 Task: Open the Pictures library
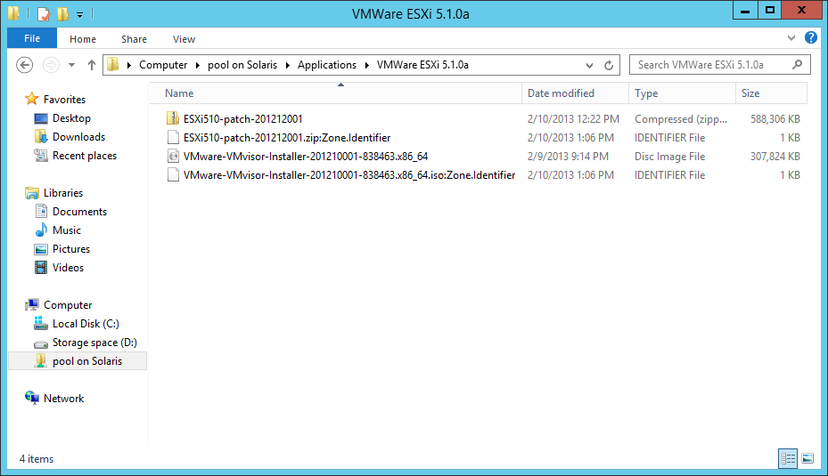pos(71,249)
